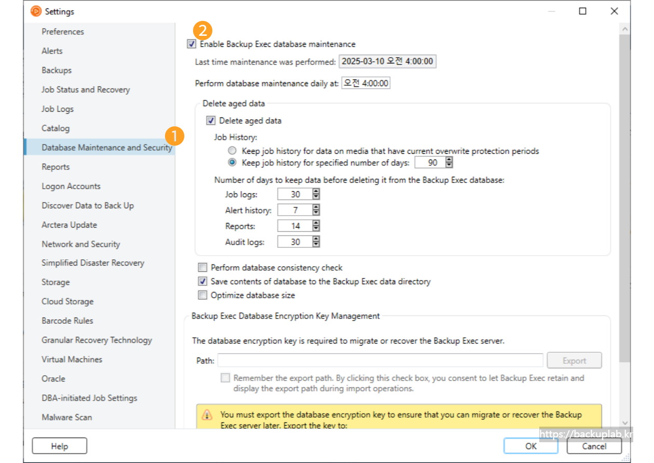The image size is (654, 463).
Task: Click the warning icon in yellow notice
Action: (x=207, y=415)
